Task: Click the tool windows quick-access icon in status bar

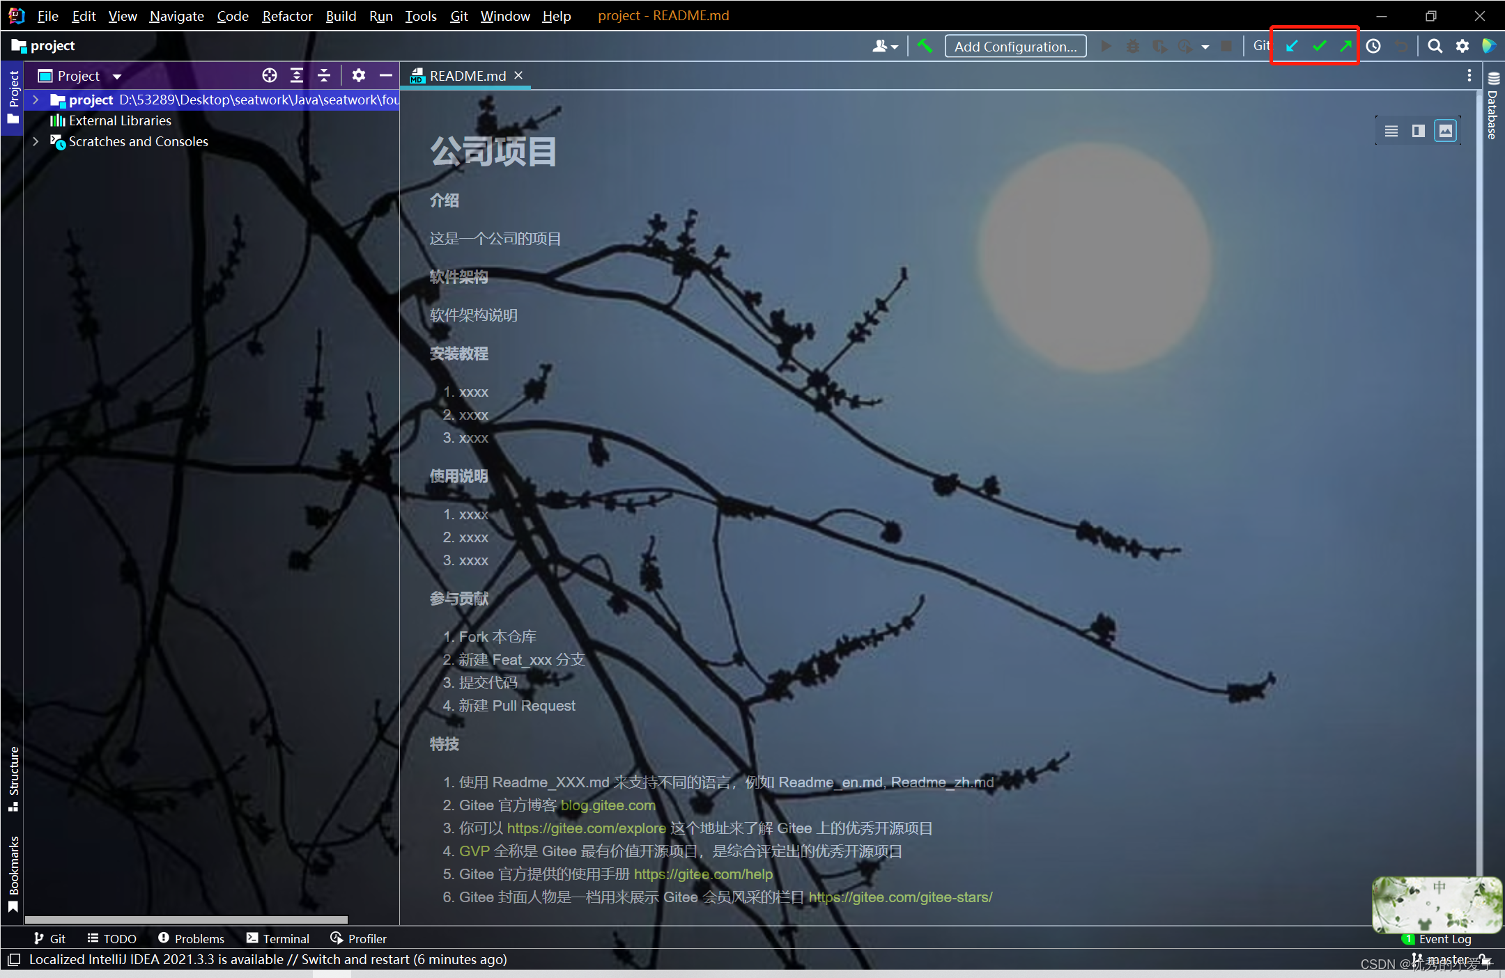Action: point(13,960)
